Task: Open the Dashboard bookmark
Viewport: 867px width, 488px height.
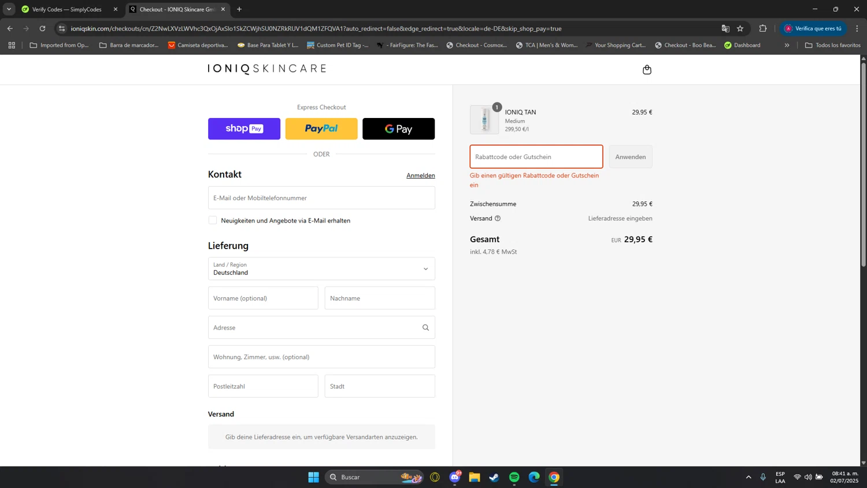Action: tap(742, 45)
